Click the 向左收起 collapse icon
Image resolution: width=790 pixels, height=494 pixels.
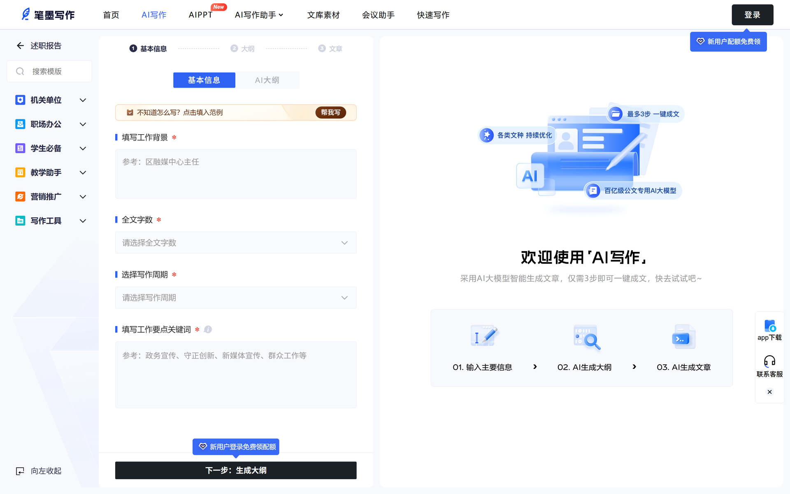point(20,471)
